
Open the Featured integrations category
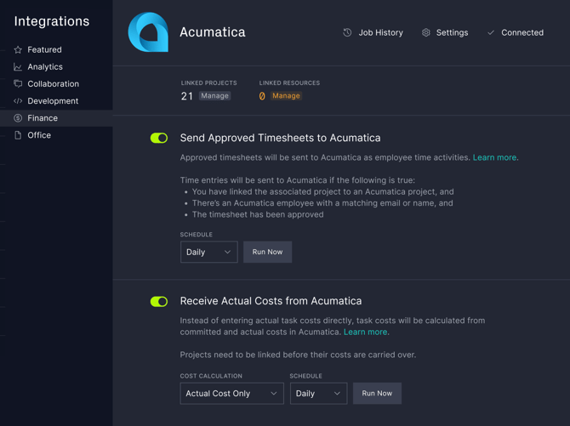coord(56,50)
